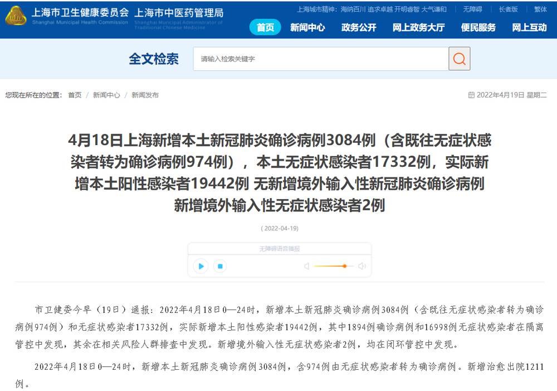The height and width of the screenshot is (391, 557).
Task: Click the 全文检索 keyword input field
Action: 320,59
